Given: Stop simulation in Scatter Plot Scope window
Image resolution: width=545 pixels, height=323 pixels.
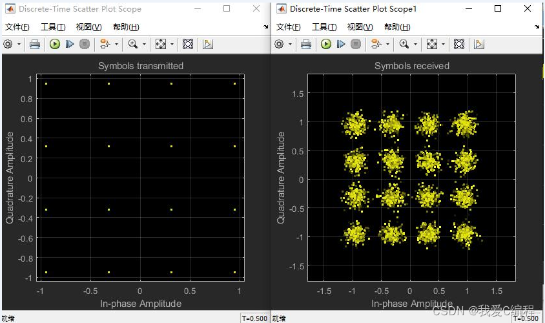Looking at the screenshot, I should click(x=85, y=44).
